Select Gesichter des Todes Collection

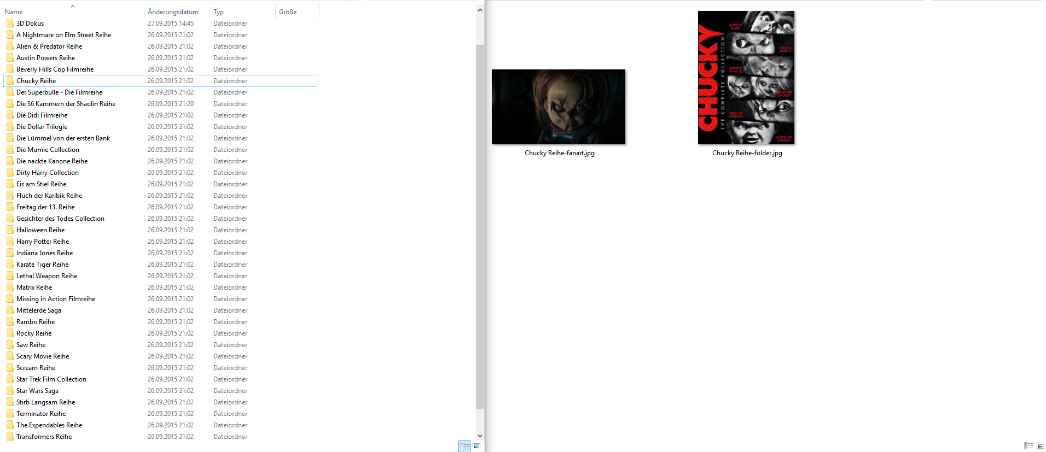[60, 219]
